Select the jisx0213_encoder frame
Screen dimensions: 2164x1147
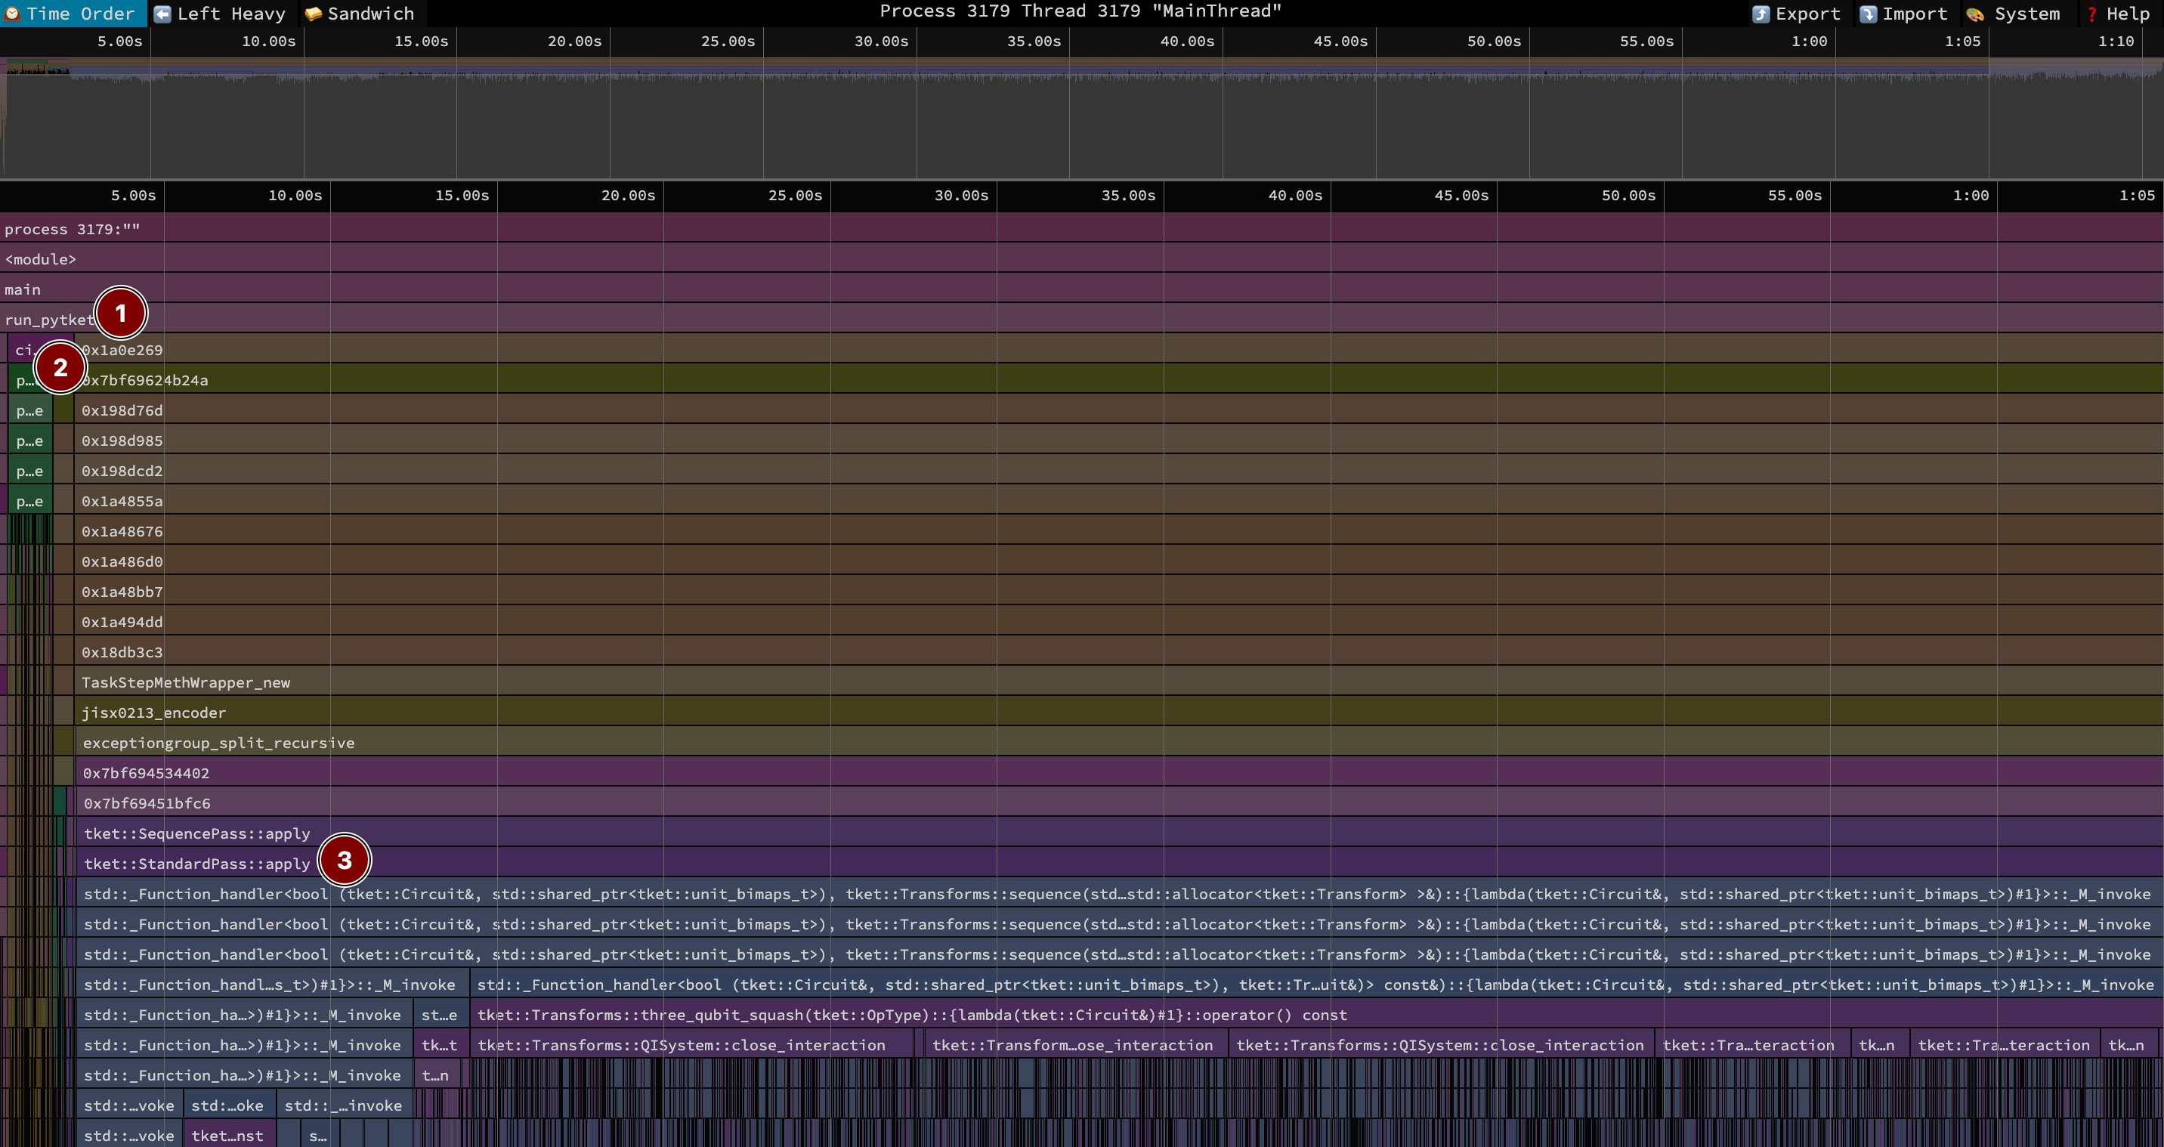153,713
